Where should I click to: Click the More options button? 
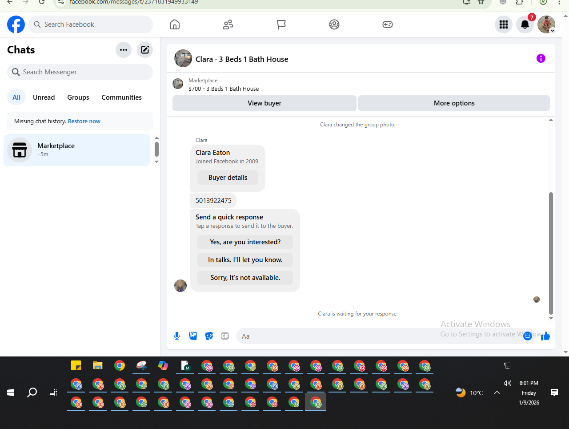coord(454,103)
